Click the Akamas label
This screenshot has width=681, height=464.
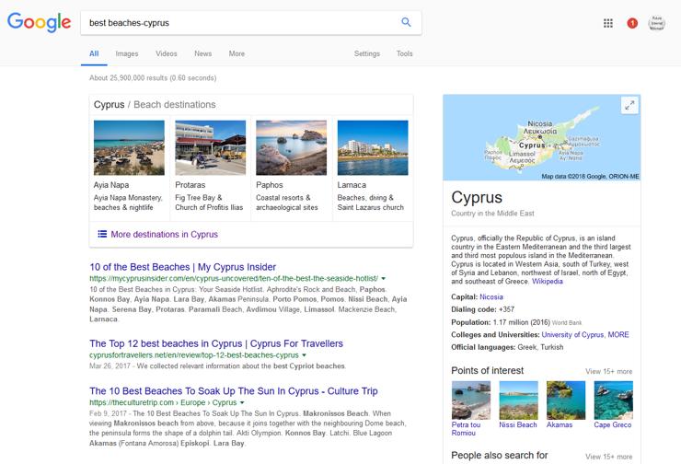[x=560, y=425]
